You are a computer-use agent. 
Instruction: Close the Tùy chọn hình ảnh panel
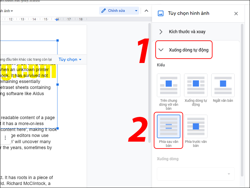[236, 13]
